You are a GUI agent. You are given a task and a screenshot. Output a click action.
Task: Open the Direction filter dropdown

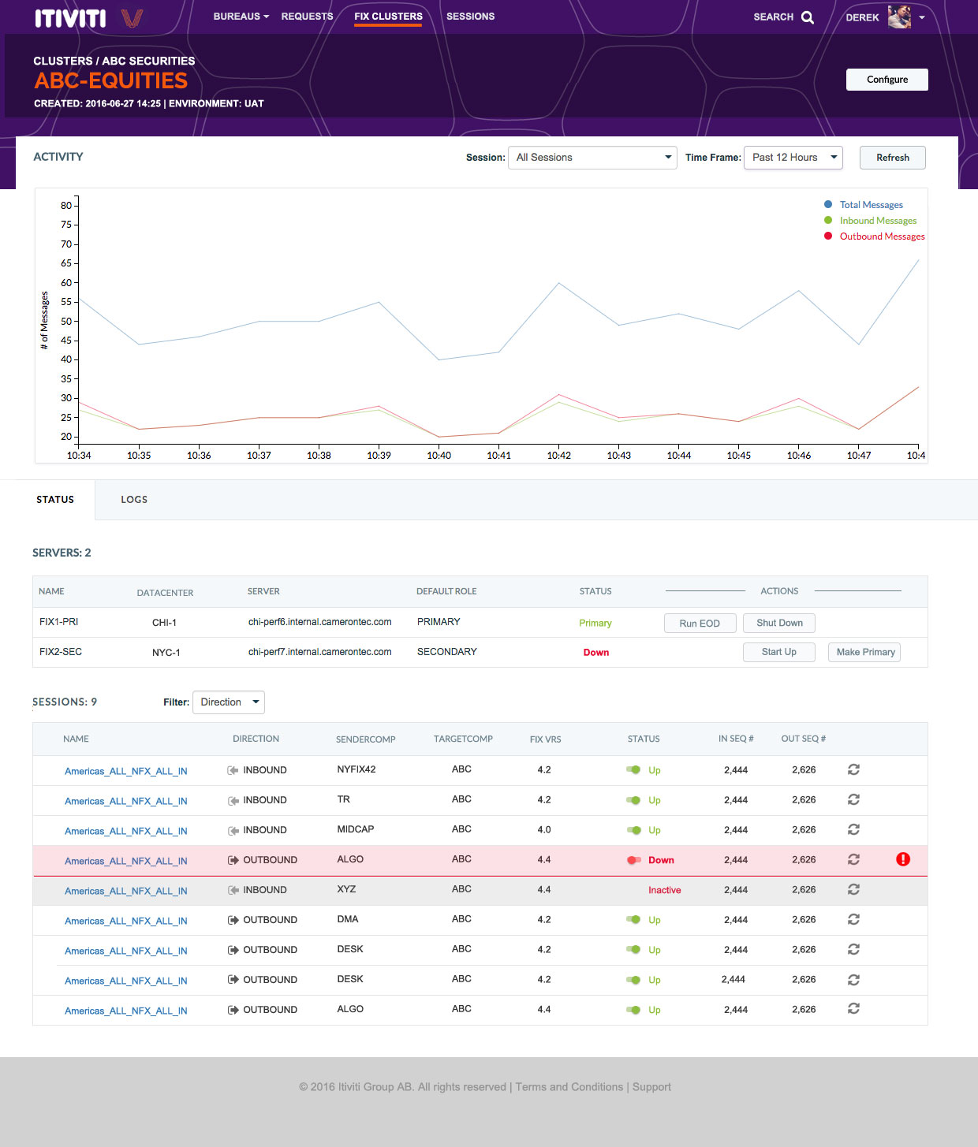(x=229, y=702)
